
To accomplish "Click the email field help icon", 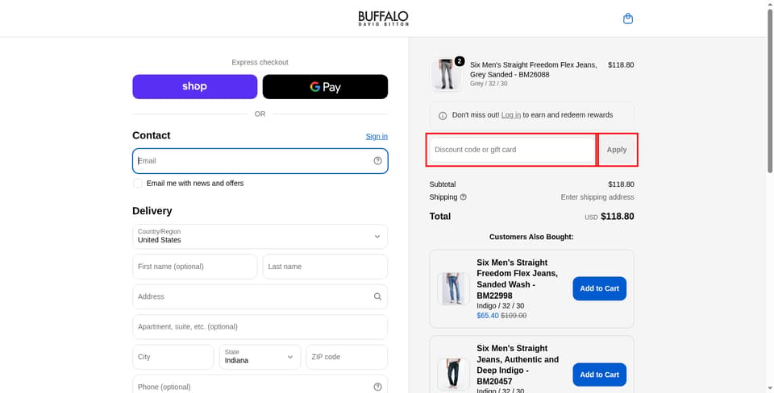I will (x=377, y=161).
